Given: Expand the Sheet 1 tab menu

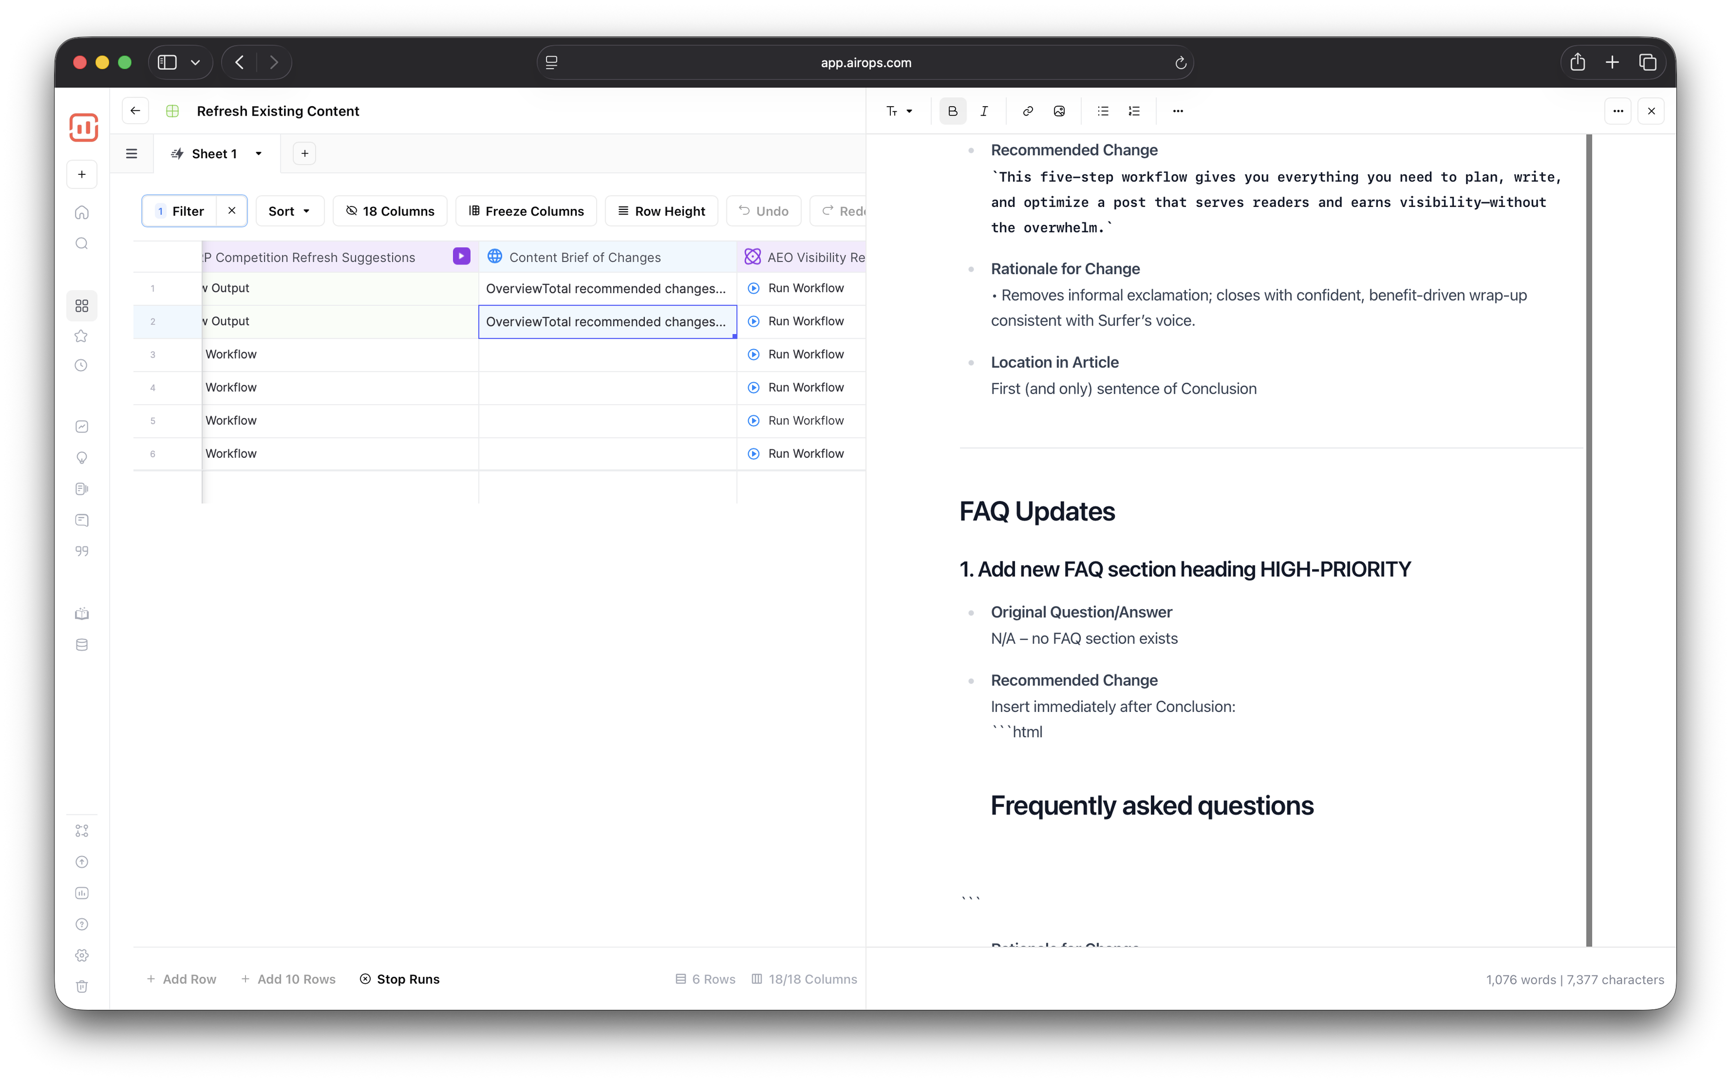Looking at the screenshot, I should [259, 154].
